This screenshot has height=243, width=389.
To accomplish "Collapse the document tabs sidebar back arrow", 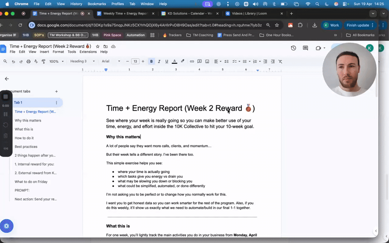I will pos(7,79).
